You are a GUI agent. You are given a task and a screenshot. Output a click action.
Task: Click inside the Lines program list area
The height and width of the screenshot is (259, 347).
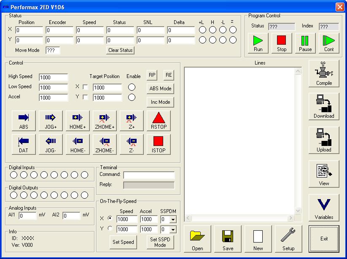pyautogui.click(x=239, y=141)
